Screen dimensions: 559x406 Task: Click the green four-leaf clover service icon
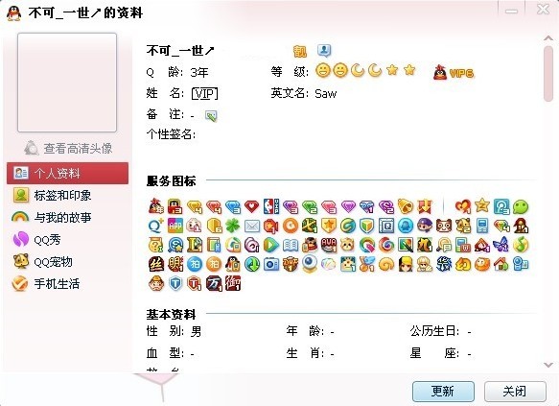pyautogui.click(x=232, y=226)
